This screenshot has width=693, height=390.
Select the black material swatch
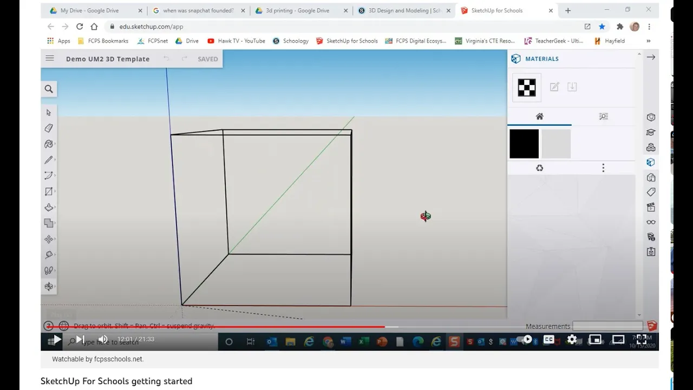pos(524,144)
